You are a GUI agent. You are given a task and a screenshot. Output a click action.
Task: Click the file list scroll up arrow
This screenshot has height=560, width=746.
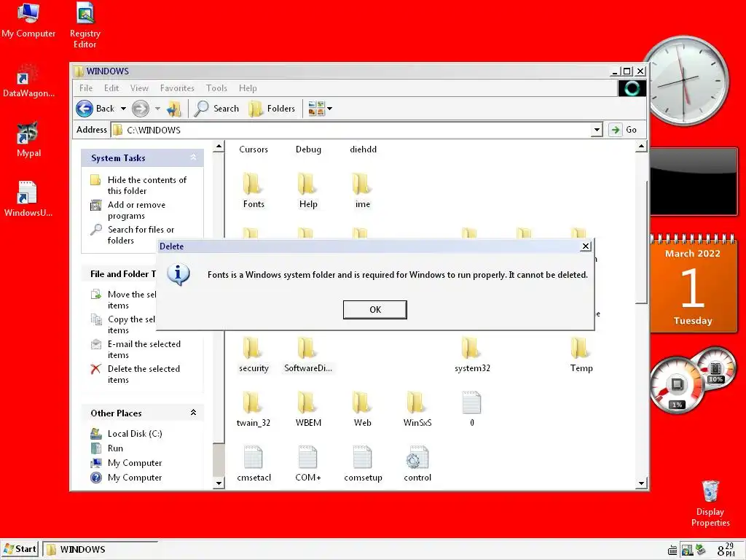[x=641, y=147]
